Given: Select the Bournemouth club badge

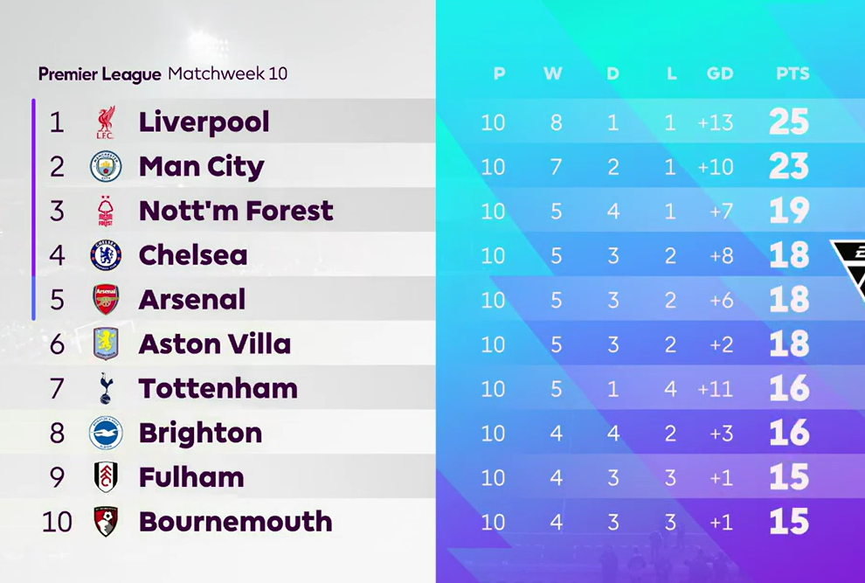Looking at the screenshot, I should [106, 522].
